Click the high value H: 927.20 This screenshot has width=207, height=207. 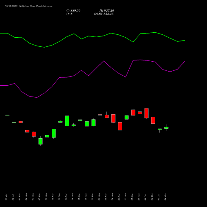coord(107,11)
